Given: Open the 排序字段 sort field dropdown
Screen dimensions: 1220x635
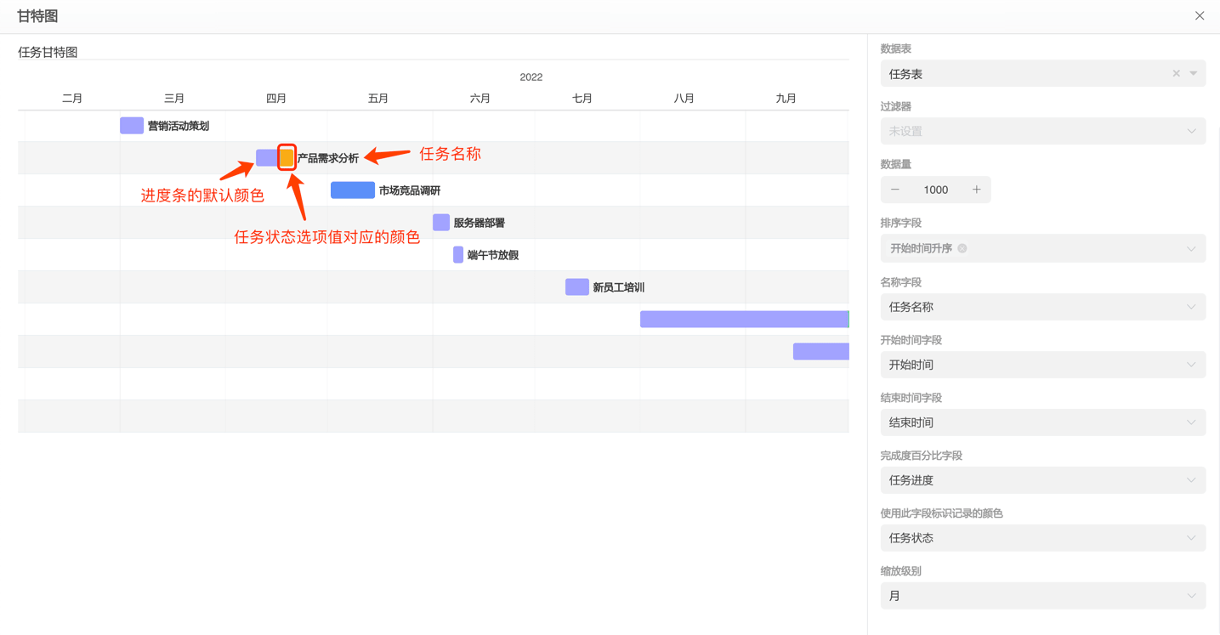Looking at the screenshot, I should tap(1191, 249).
